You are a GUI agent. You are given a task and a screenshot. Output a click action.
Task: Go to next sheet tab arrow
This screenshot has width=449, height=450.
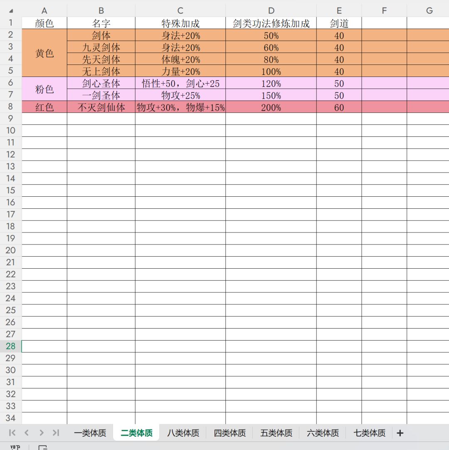click(x=41, y=433)
